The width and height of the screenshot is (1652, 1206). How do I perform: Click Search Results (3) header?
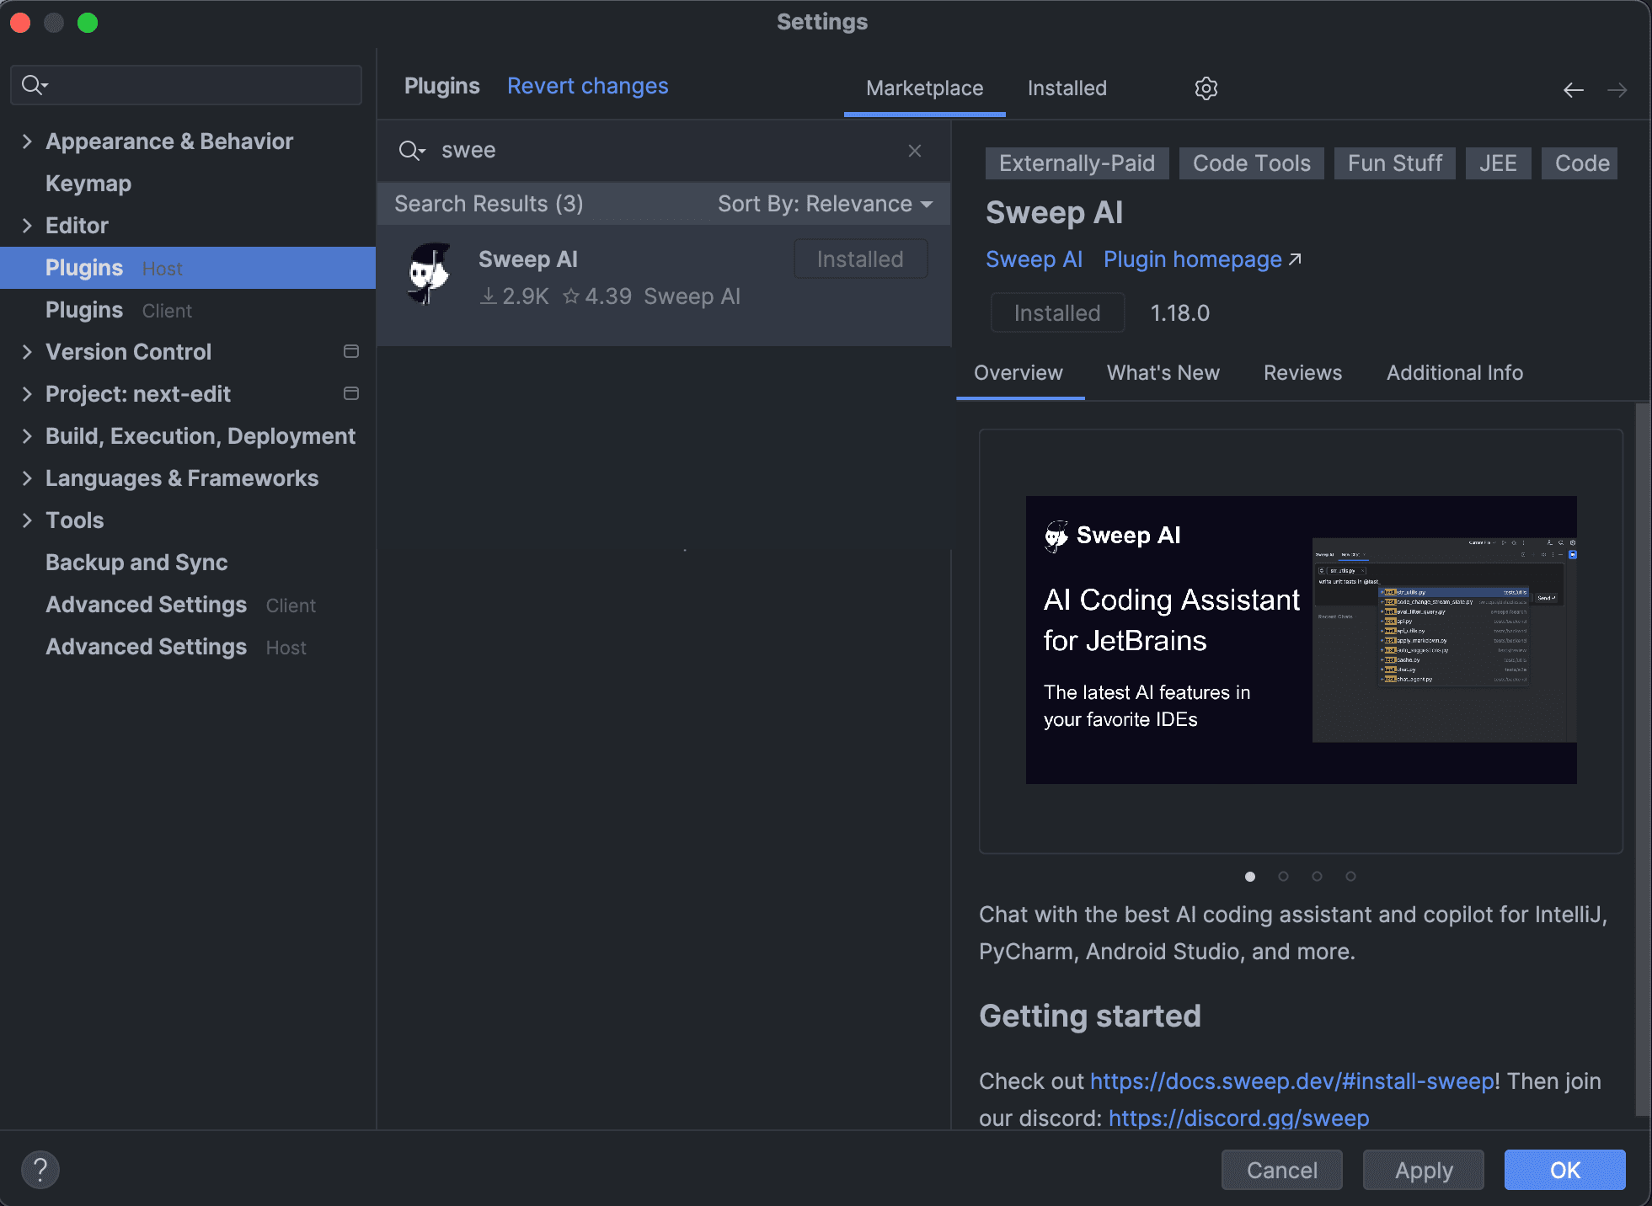[489, 204]
